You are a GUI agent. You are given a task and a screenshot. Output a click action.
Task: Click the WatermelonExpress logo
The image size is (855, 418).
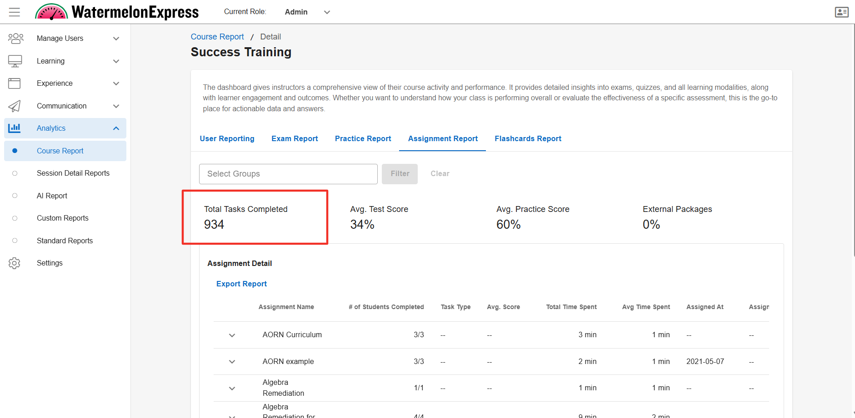coord(117,12)
